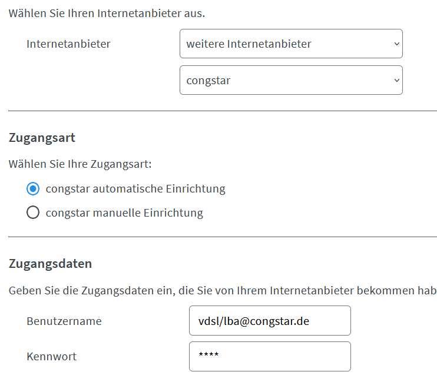Click the chevron arrow on the congstar dropdown
This screenshot has height=385, width=437.
(396, 80)
